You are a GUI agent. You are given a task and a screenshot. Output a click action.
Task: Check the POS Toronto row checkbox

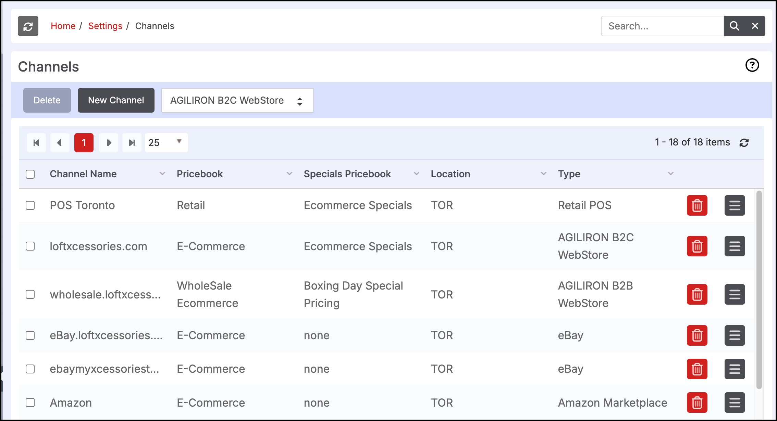click(x=30, y=205)
